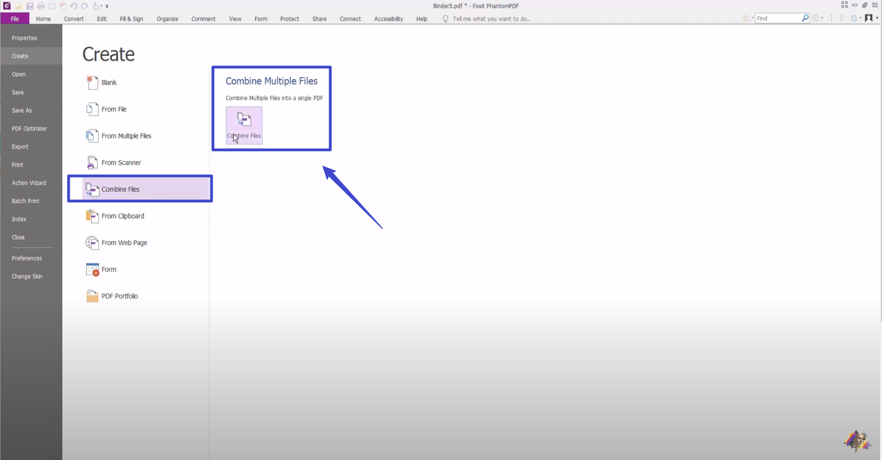Click the Combine Files button under Combine Multiple Files
This screenshot has width=882, height=460.
coord(244,126)
